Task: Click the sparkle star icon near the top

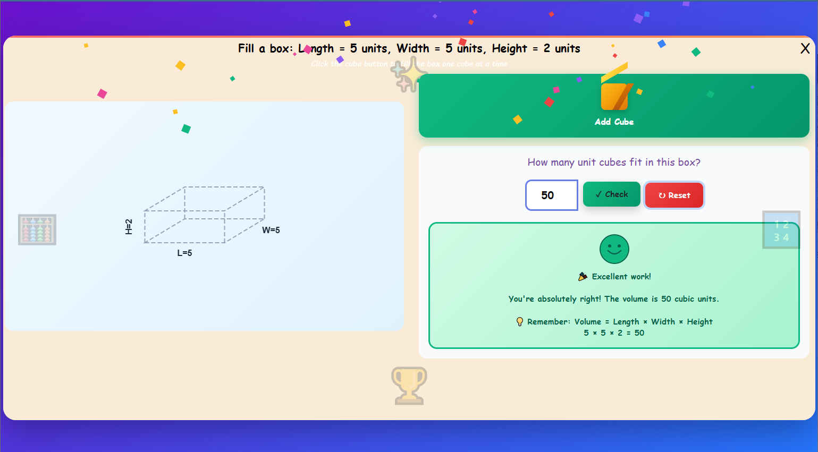Action: 409,74
